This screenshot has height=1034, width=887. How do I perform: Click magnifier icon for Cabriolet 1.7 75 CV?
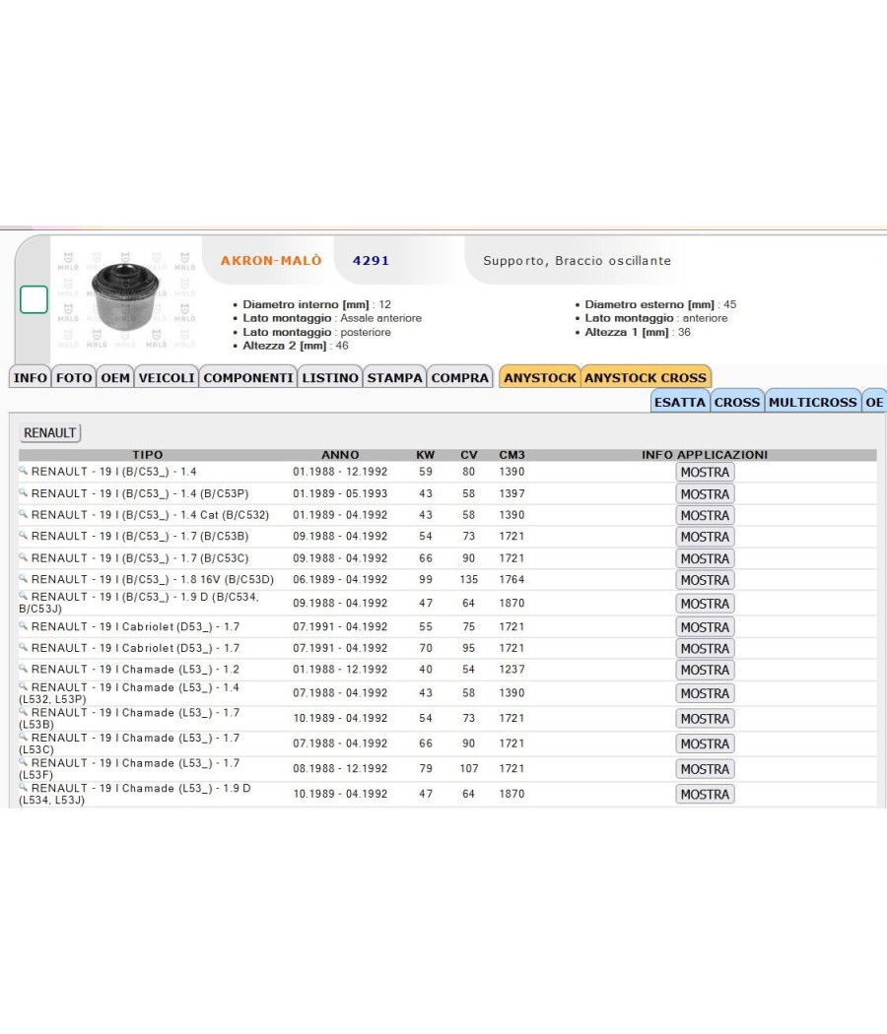23,625
